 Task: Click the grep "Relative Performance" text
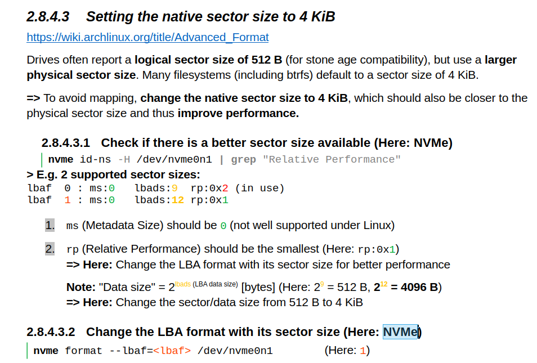tap(316, 160)
